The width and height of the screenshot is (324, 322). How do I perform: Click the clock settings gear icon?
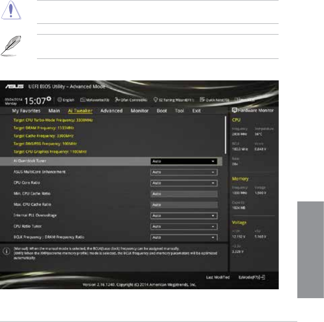[x=49, y=99]
